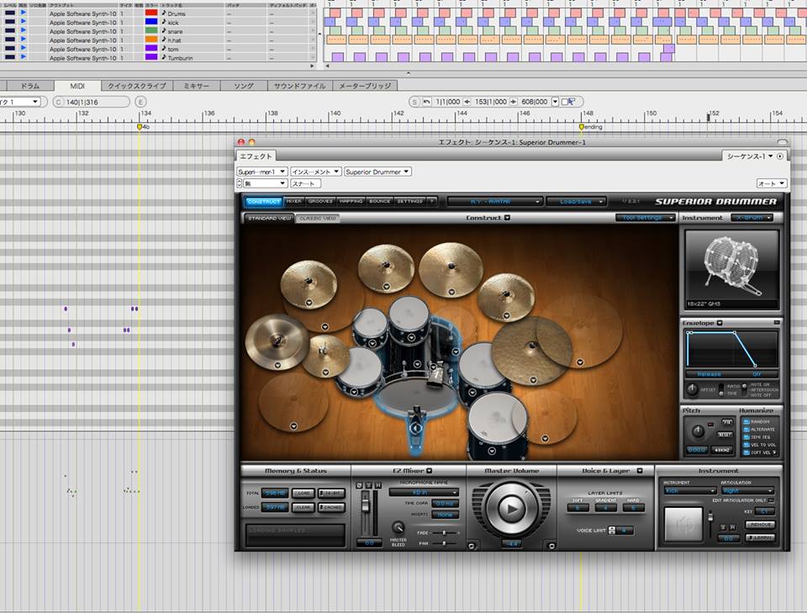This screenshot has width=807, height=613.
Task: Click the round E button in the MIDI editor
Action: 140,102
